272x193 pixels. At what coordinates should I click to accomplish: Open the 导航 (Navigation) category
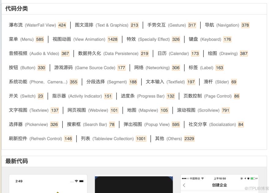[222, 25]
